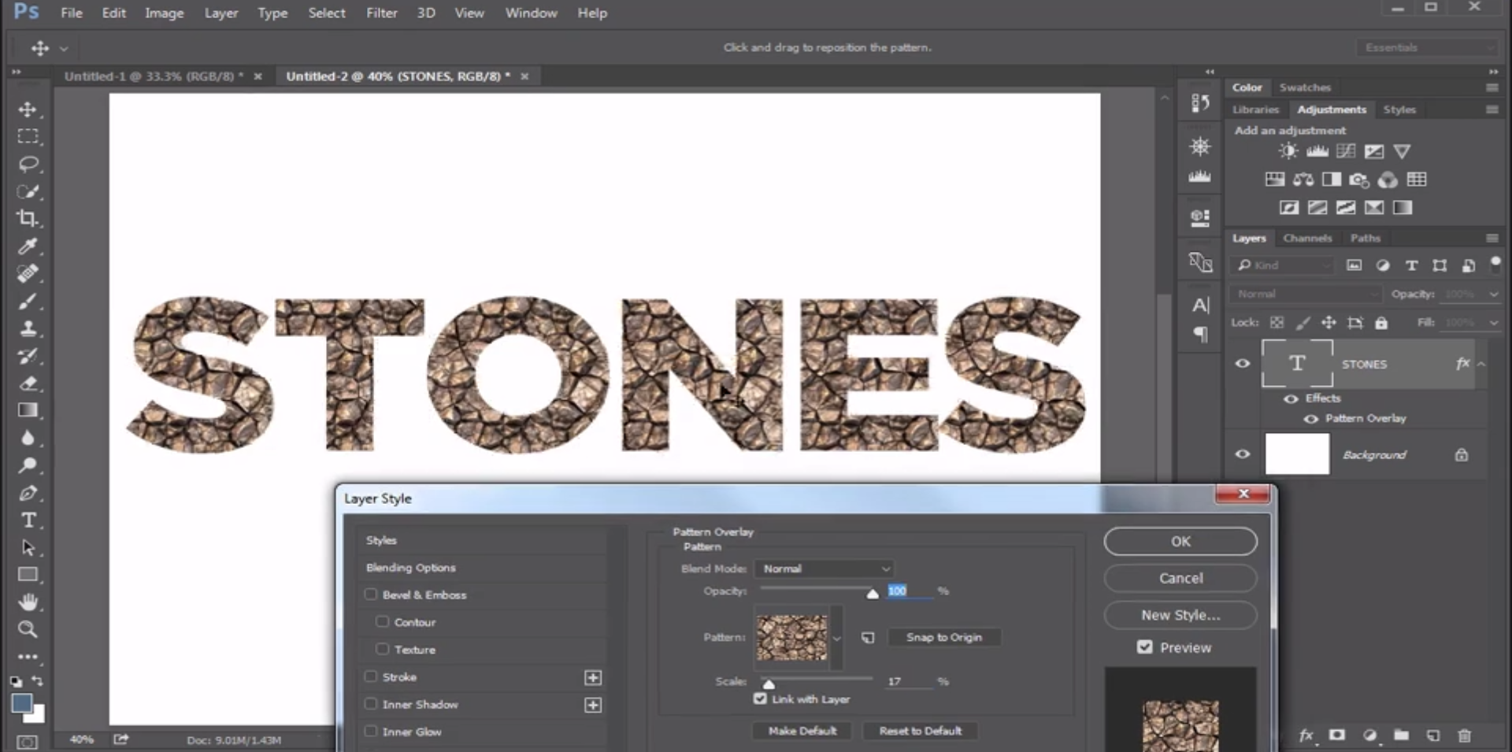Open layer Opacity dropdown arrow
Screen dimensions: 1512x752
click(x=1493, y=294)
